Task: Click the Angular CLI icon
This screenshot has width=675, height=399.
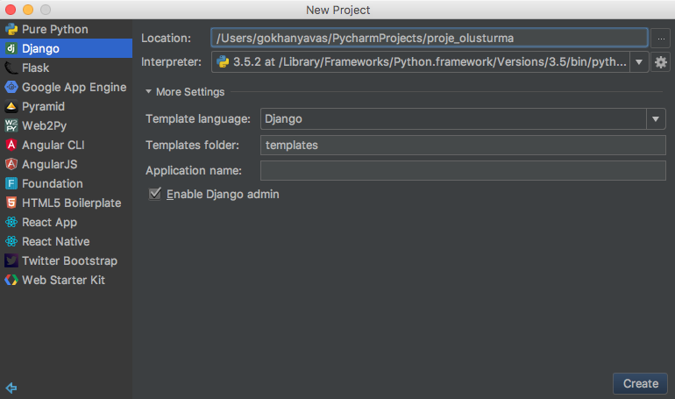Action: [11, 145]
